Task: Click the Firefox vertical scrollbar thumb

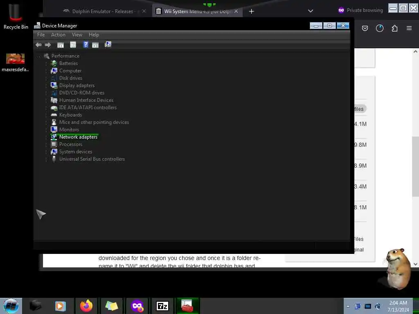Action: coord(415,166)
